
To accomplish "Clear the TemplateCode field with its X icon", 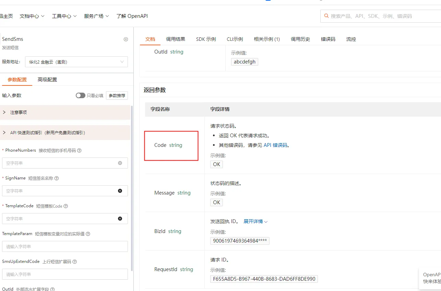I will (120, 219).
